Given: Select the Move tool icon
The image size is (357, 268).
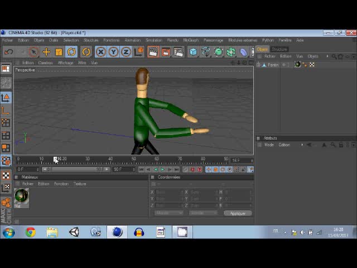Looking at the screenshot, I should coord(46,52).
